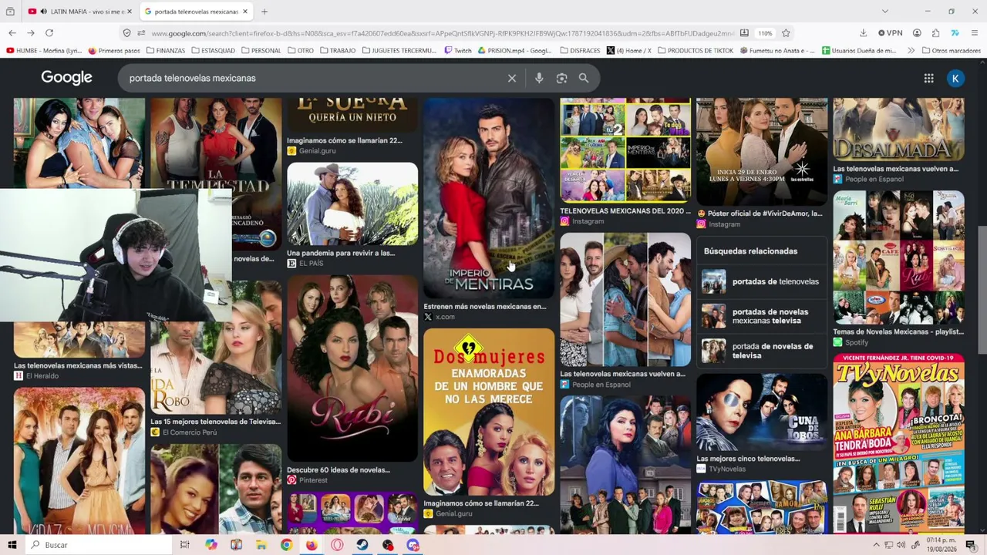The image size is (987, 555).
Task: Open Windows notification center
Action: pyautogui.click(x=971, y=545)
